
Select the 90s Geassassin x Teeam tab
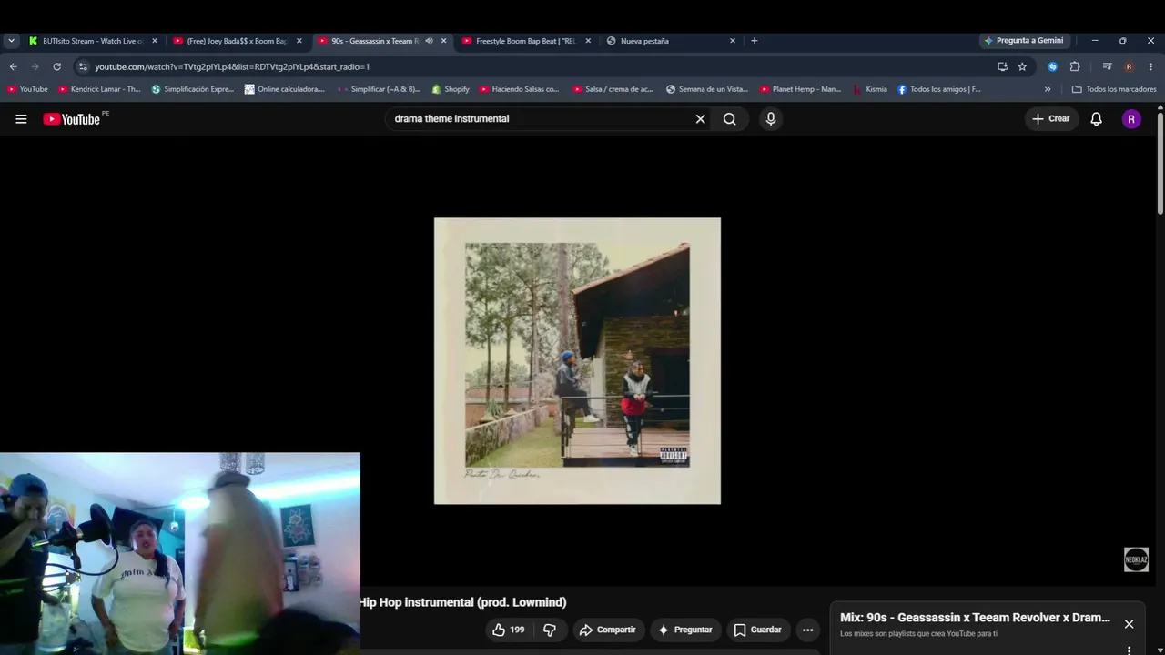click(373, 41)
